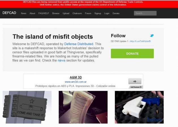The image size is (178, 127).
Task: Click the Twitter bird icon
Action: click(x=152, y=36)
